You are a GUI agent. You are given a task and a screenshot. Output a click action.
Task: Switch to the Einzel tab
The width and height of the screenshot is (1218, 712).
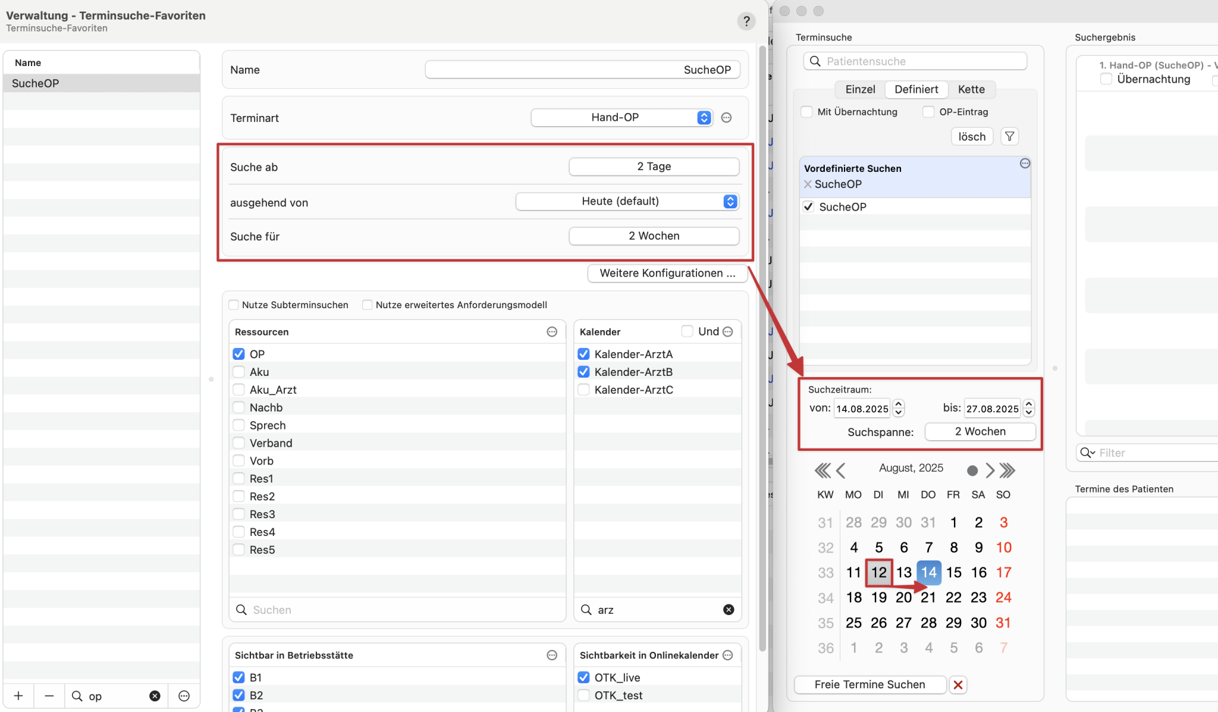tap(860, 89)
